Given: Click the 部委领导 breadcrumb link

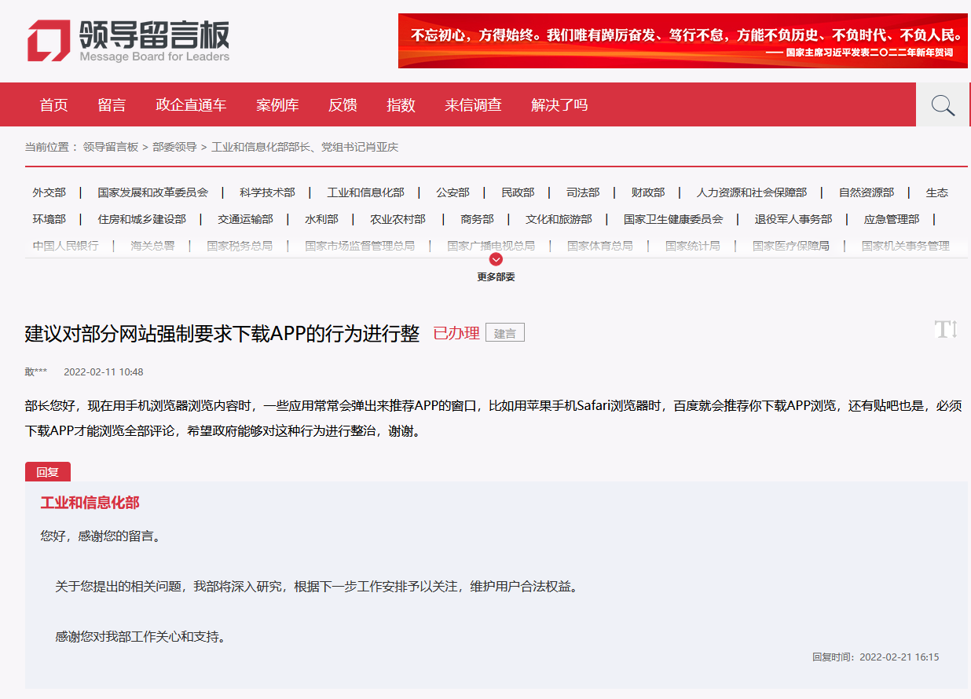Looking at the screenshot, I should point(174,147).
